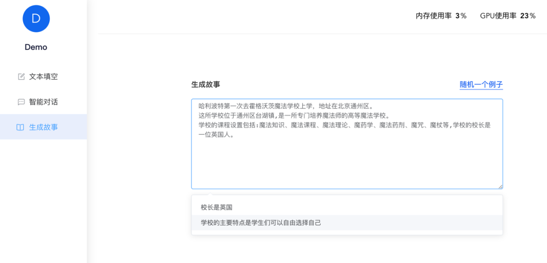Click the 随机一个例子 link
The image size is (547, 263).
481,85
